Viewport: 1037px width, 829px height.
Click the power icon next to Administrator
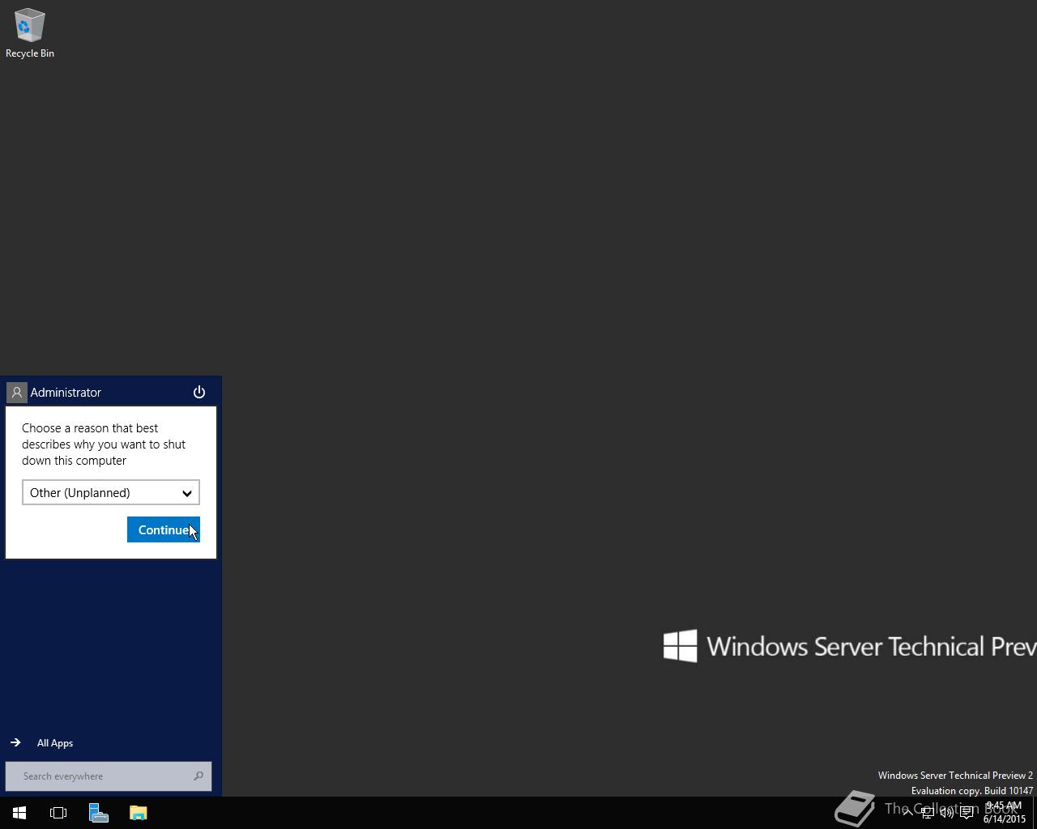pyautogui.click(x=199, y=392)
